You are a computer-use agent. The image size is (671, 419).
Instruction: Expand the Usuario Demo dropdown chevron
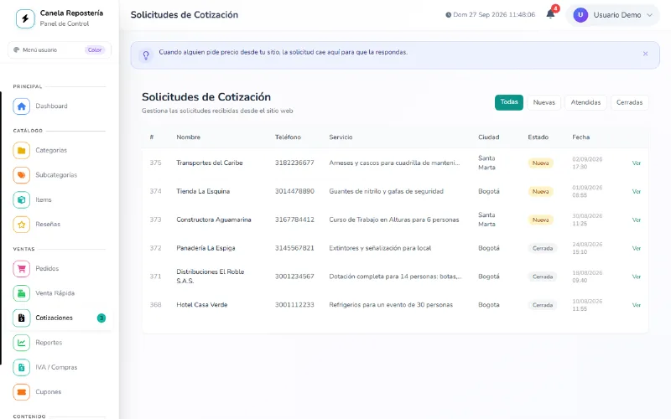tap(649, 15)
